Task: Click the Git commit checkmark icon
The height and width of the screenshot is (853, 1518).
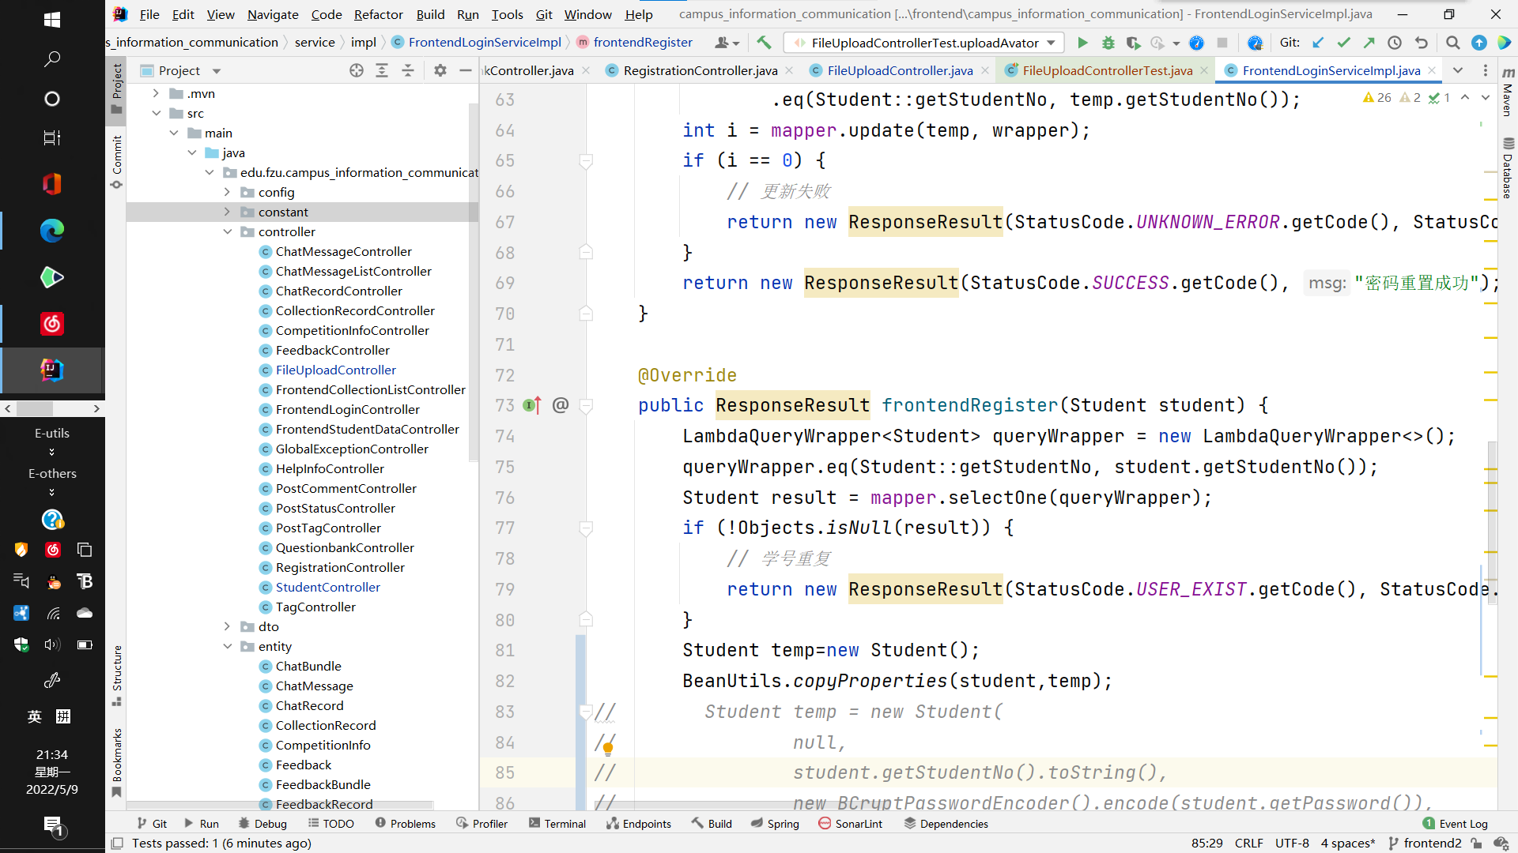Action: coord(1343,43)
